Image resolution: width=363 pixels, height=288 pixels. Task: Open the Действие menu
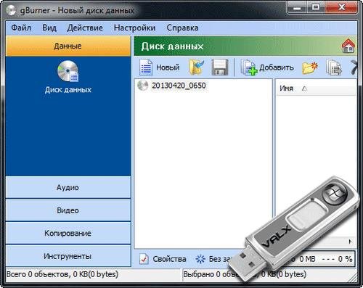tap(85, 28)
